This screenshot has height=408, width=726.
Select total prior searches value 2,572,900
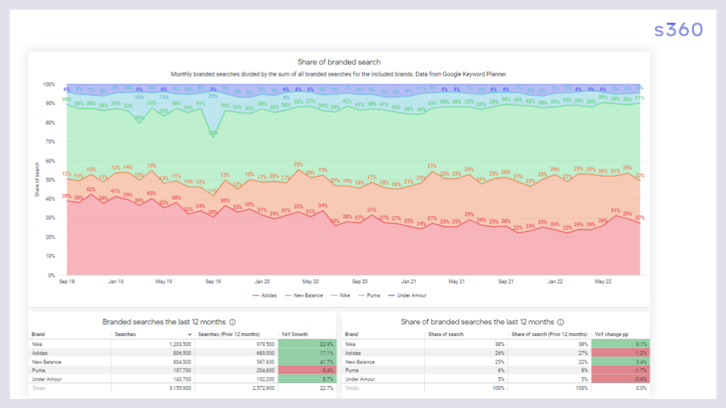coord(263,388)
